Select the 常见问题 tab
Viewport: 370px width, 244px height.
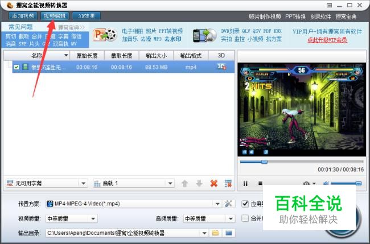pos(20,27)
